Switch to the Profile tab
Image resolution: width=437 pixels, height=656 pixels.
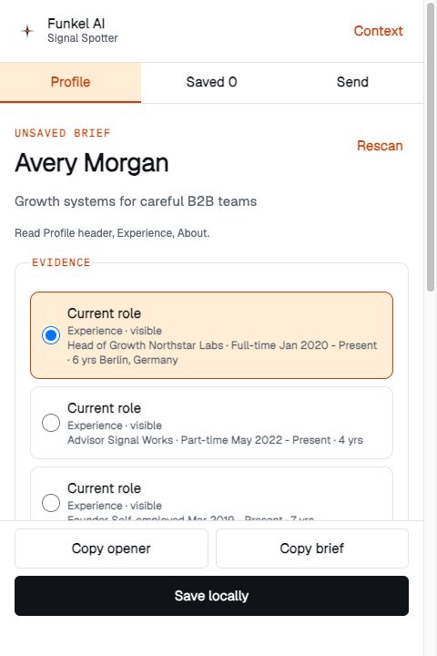(70, 82)
